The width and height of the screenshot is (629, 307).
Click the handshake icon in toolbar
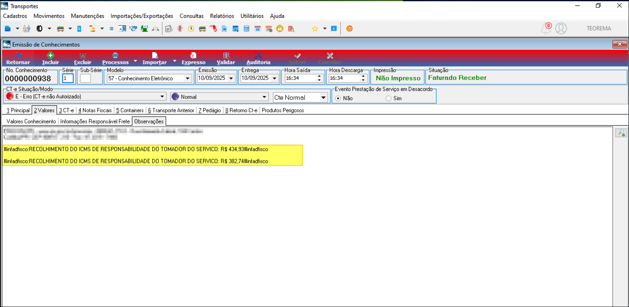point(133,29)
